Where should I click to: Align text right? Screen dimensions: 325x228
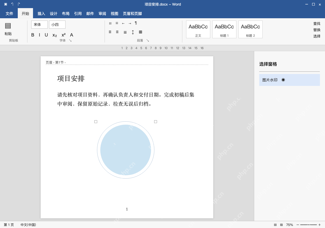pos(125,32)
